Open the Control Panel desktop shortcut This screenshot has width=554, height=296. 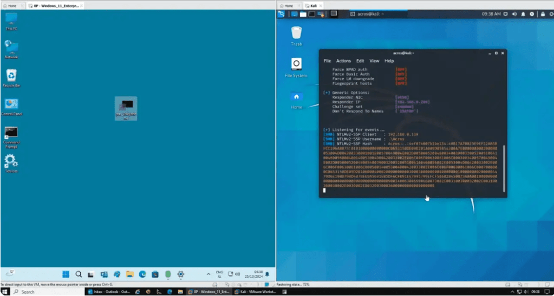click(x=11, y=104)
